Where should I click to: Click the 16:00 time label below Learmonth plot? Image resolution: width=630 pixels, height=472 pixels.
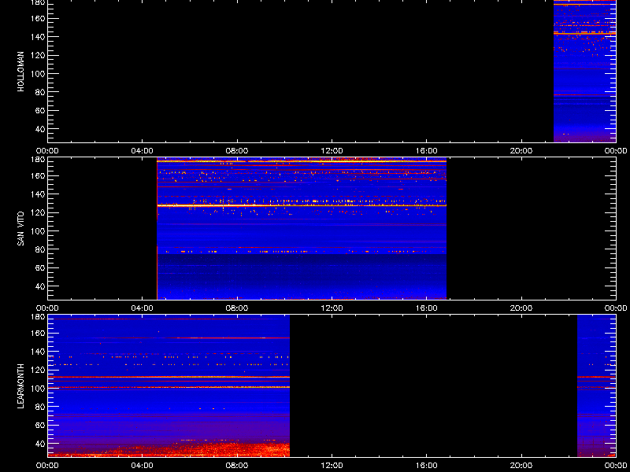(x=427, y=466)
